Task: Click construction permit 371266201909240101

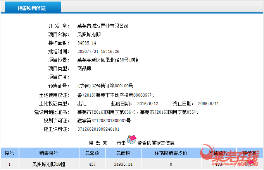Action: pyautogui.click(x=98, y=129)
